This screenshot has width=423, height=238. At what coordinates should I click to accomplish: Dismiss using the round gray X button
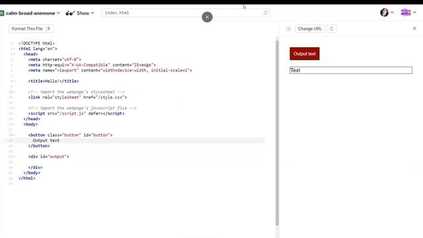coord(207,17)
